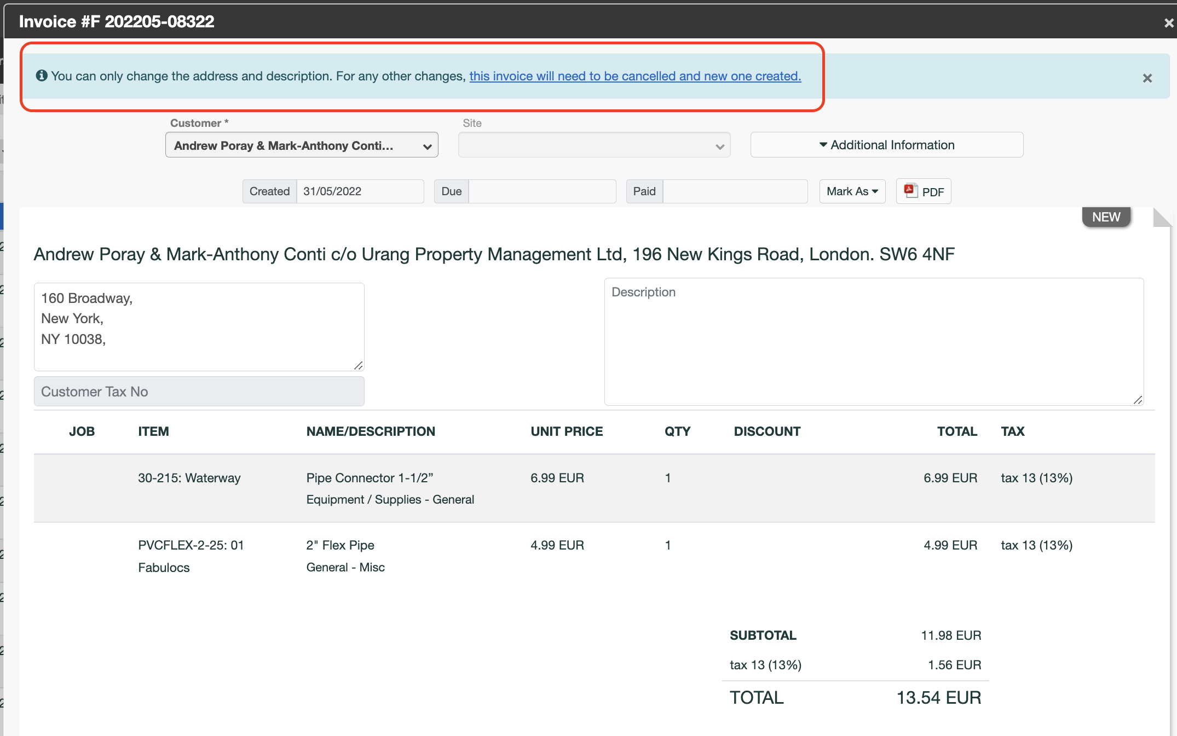Click the 6.99 EUR unit price

click(x=557, y=478)
